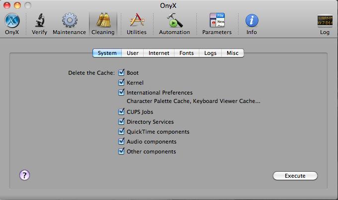Open the Maintenance gear icon

[69, 21]
